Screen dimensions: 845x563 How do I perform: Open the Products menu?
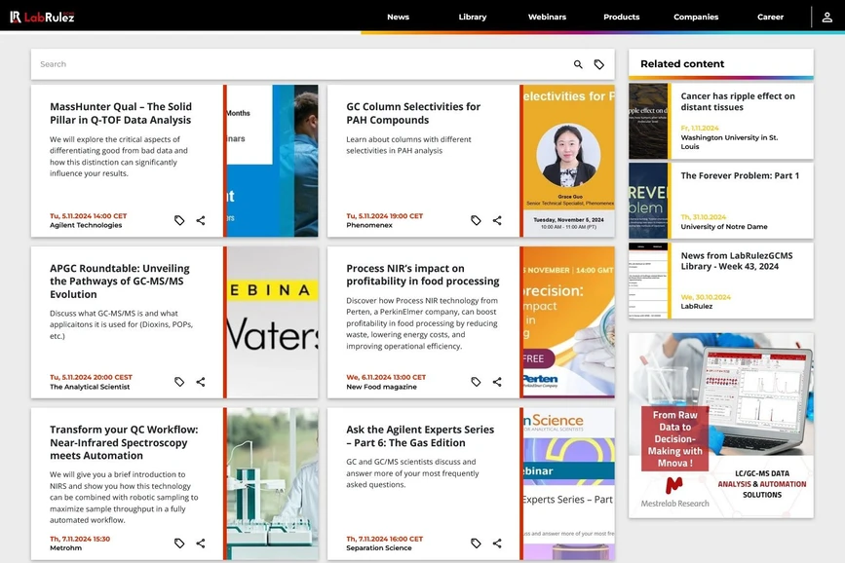pyautogui.click(x=622, y=18)
